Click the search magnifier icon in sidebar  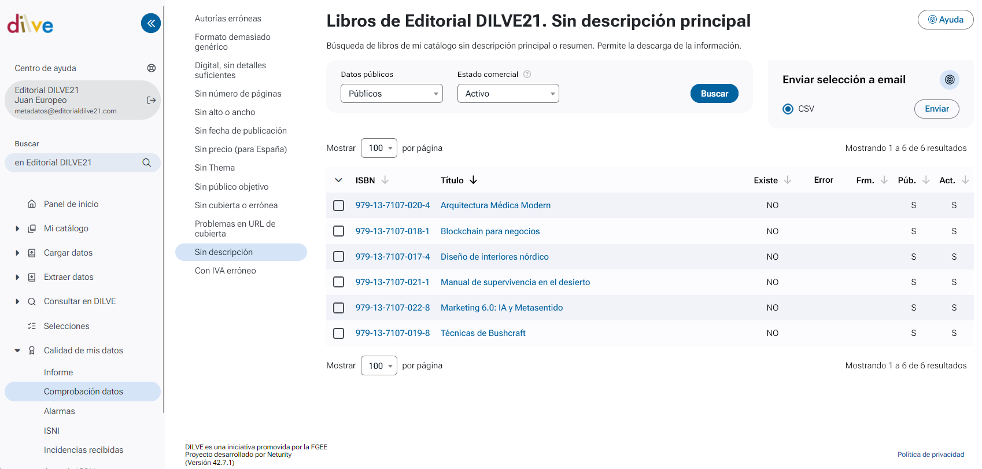coord(147,163)
